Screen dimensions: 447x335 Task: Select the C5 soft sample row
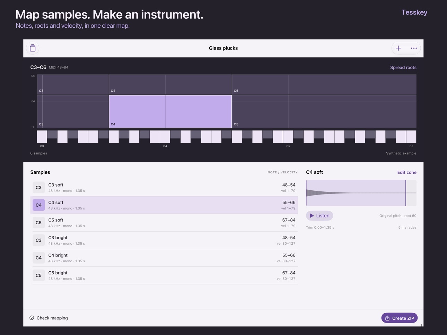coord(164,223)
